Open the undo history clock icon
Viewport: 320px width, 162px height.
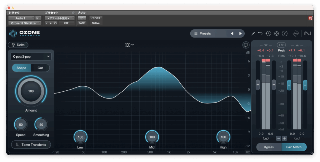(x=268, y=33)
